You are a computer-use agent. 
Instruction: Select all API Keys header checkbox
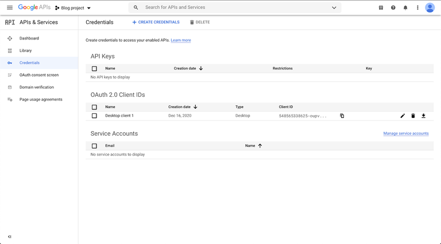click(x=95, y=69)
